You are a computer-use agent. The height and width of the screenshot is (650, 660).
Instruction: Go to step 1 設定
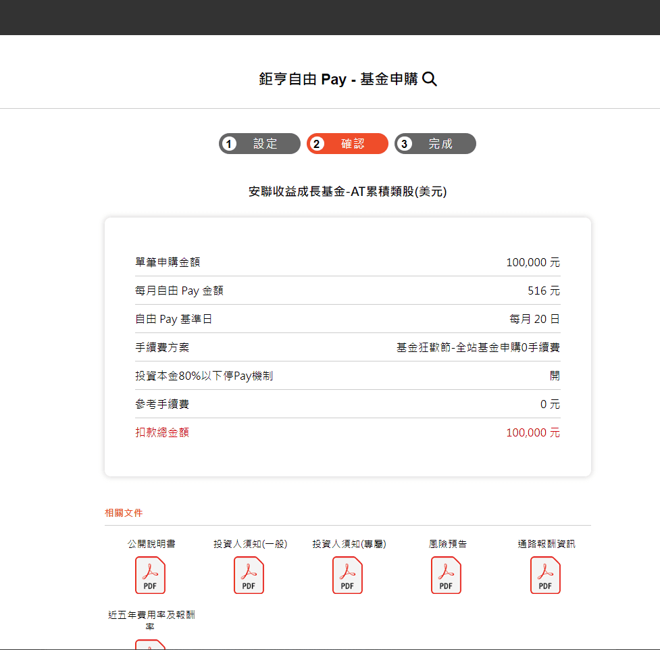(259, 143)
